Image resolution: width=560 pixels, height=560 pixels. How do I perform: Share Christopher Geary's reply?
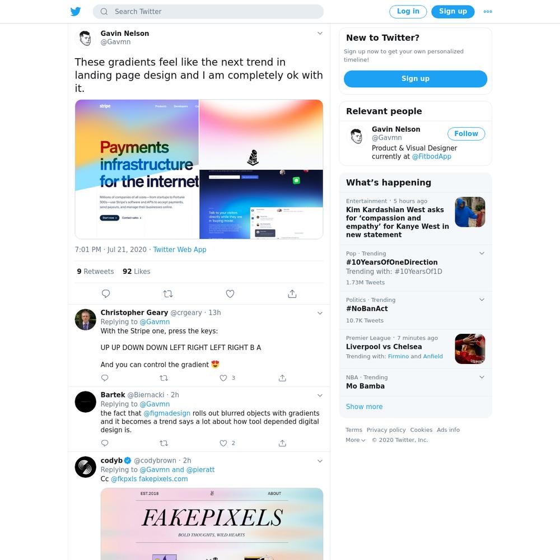282,378
